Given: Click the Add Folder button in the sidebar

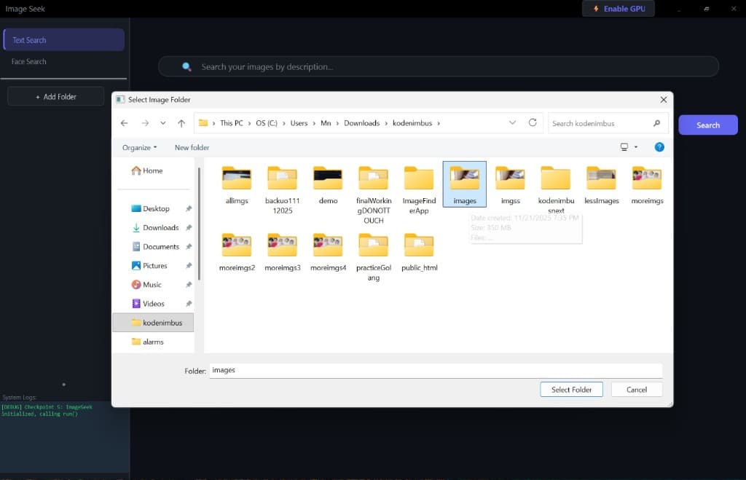Looking at the screenshot, I should coord(55,95).
